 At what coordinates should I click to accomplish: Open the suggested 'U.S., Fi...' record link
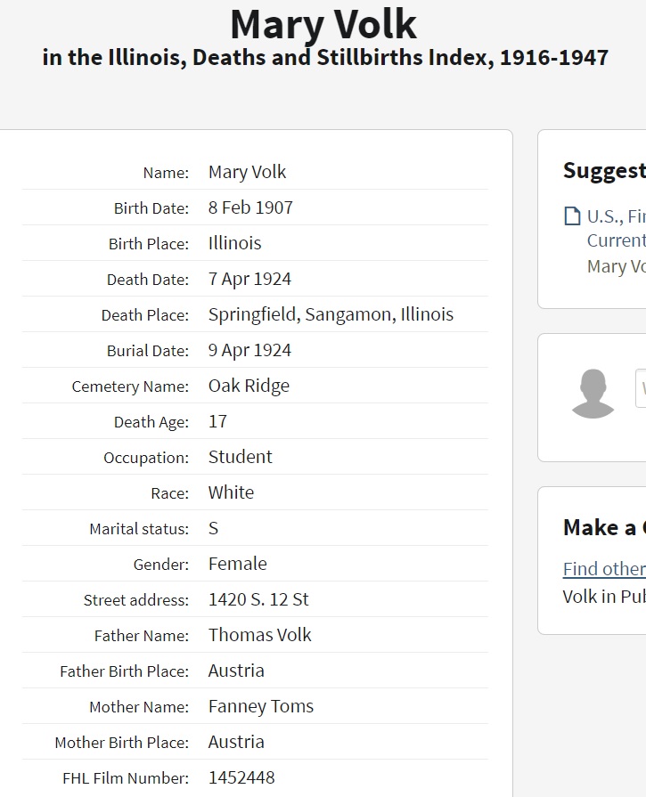click(616, 216)
